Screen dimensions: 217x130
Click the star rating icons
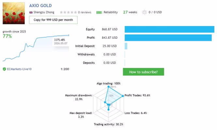point(68,12)
